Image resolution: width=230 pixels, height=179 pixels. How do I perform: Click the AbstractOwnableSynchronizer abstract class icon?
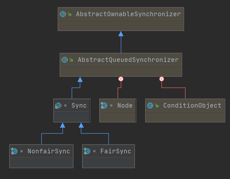63,14
